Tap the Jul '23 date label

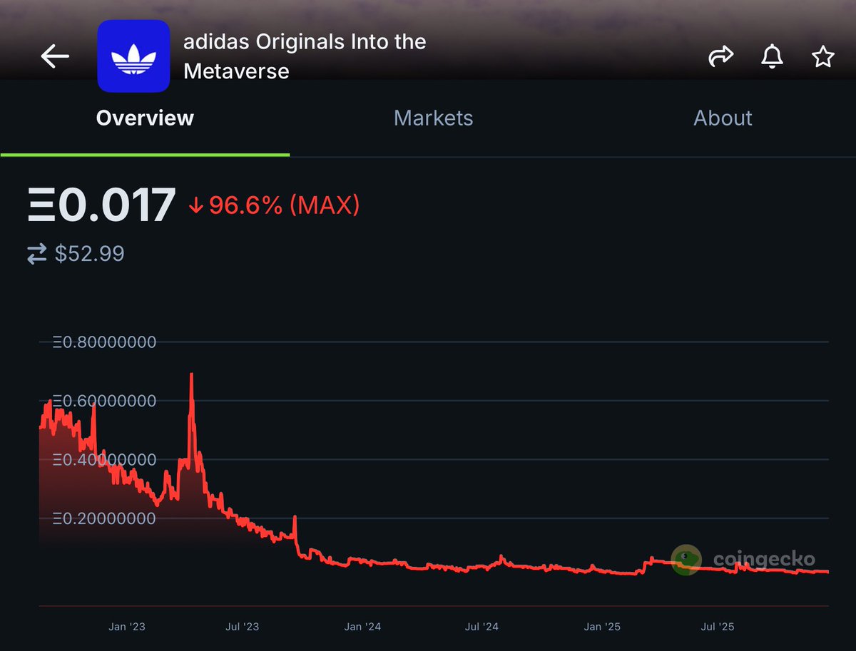pyautogui.click(x=243, y=627)
